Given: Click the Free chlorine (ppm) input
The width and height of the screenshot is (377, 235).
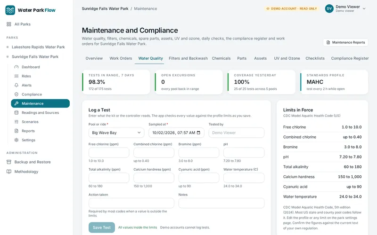Looking at the screenshot, I should [x=109, y=153].
